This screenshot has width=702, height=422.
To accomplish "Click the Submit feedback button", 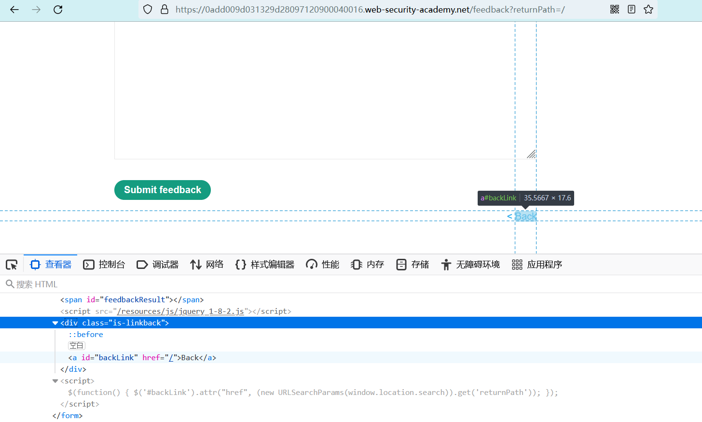I will 163,190.
